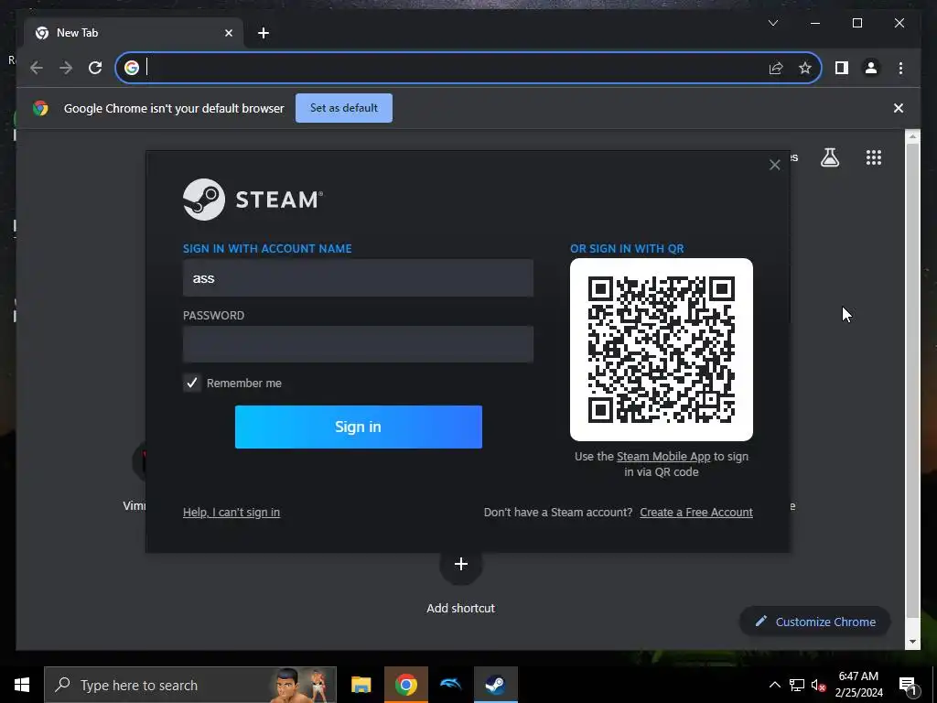937x703 pixels.
Task: Close the New Tab tab
Action: (228, 33)
